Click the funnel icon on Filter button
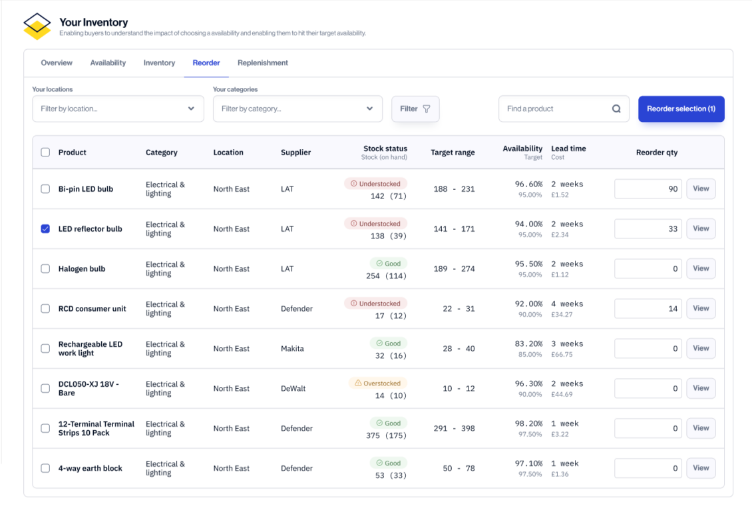The image size is (752, 510). pos(427,109)
